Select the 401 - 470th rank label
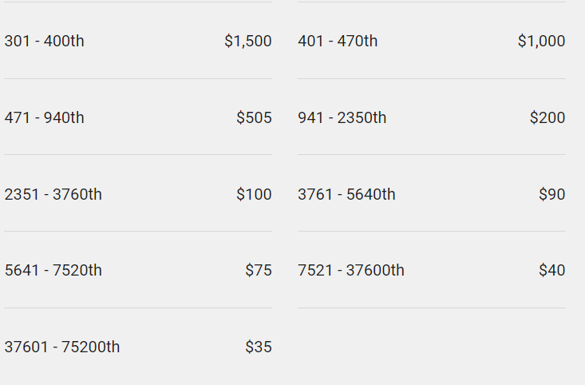Image resolution: width=585 pixels, height=385 pixels. [x=338, y=41]
